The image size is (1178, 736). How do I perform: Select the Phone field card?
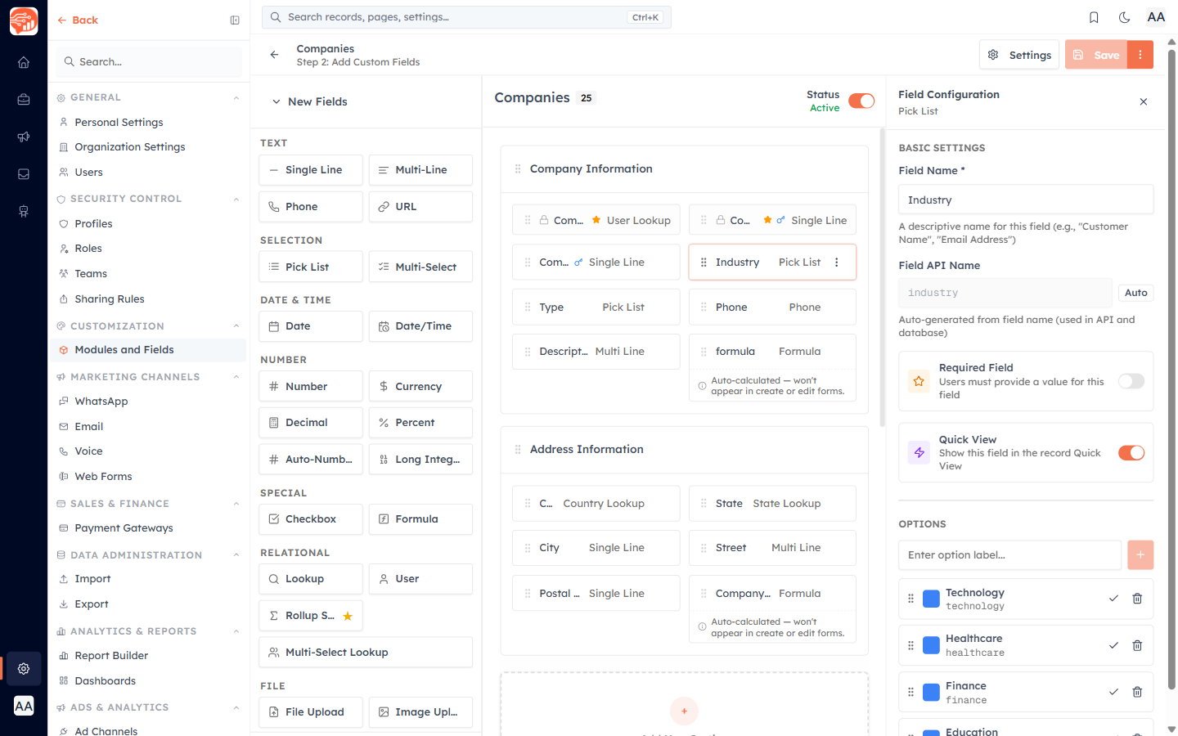pyautogui.click(x=772, y=307)
